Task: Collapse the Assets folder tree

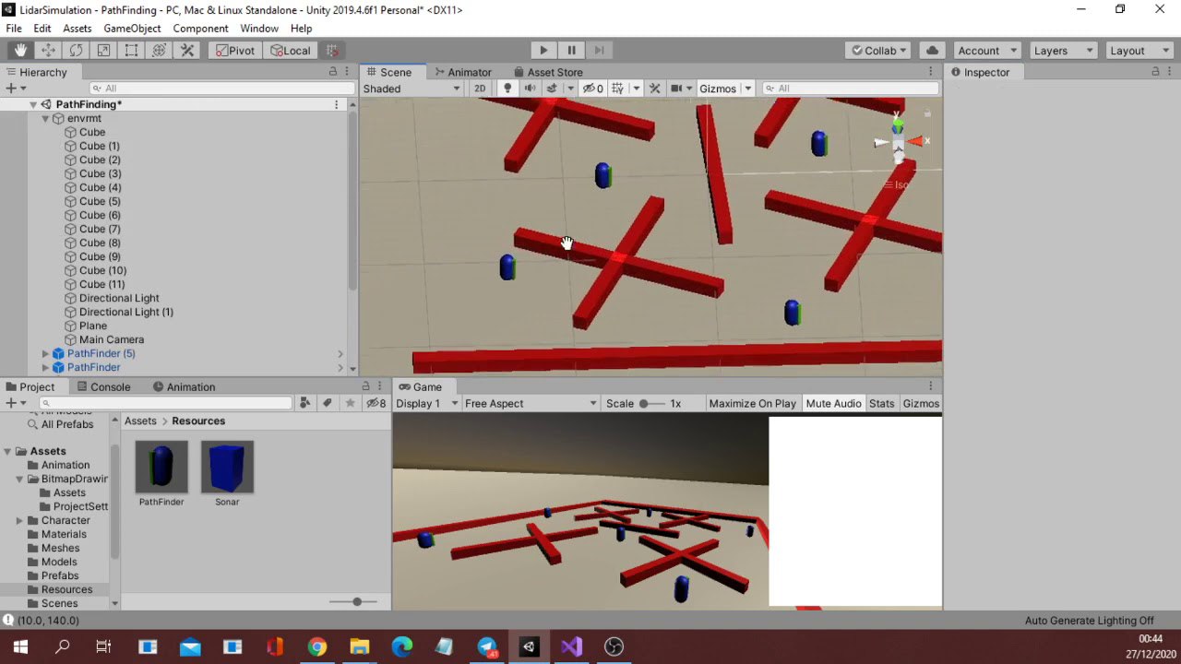Action: [7, 451]
